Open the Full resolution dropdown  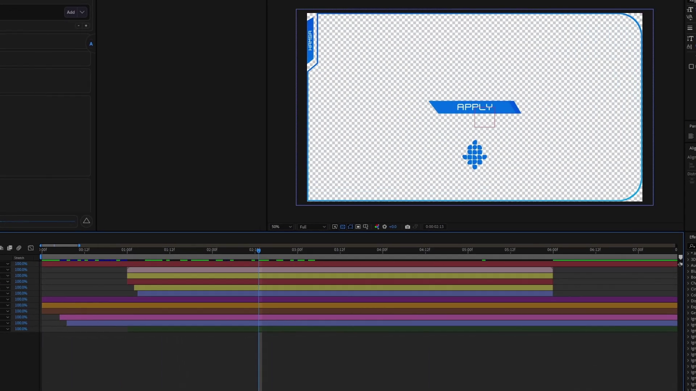312,227
